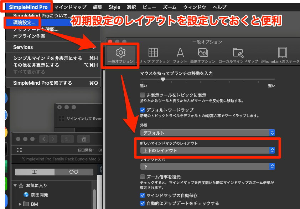Open the 外観 dropdown set to デフォルト
Image resolution: width=300 pixels, height=209 pixels.
point(207,133)
